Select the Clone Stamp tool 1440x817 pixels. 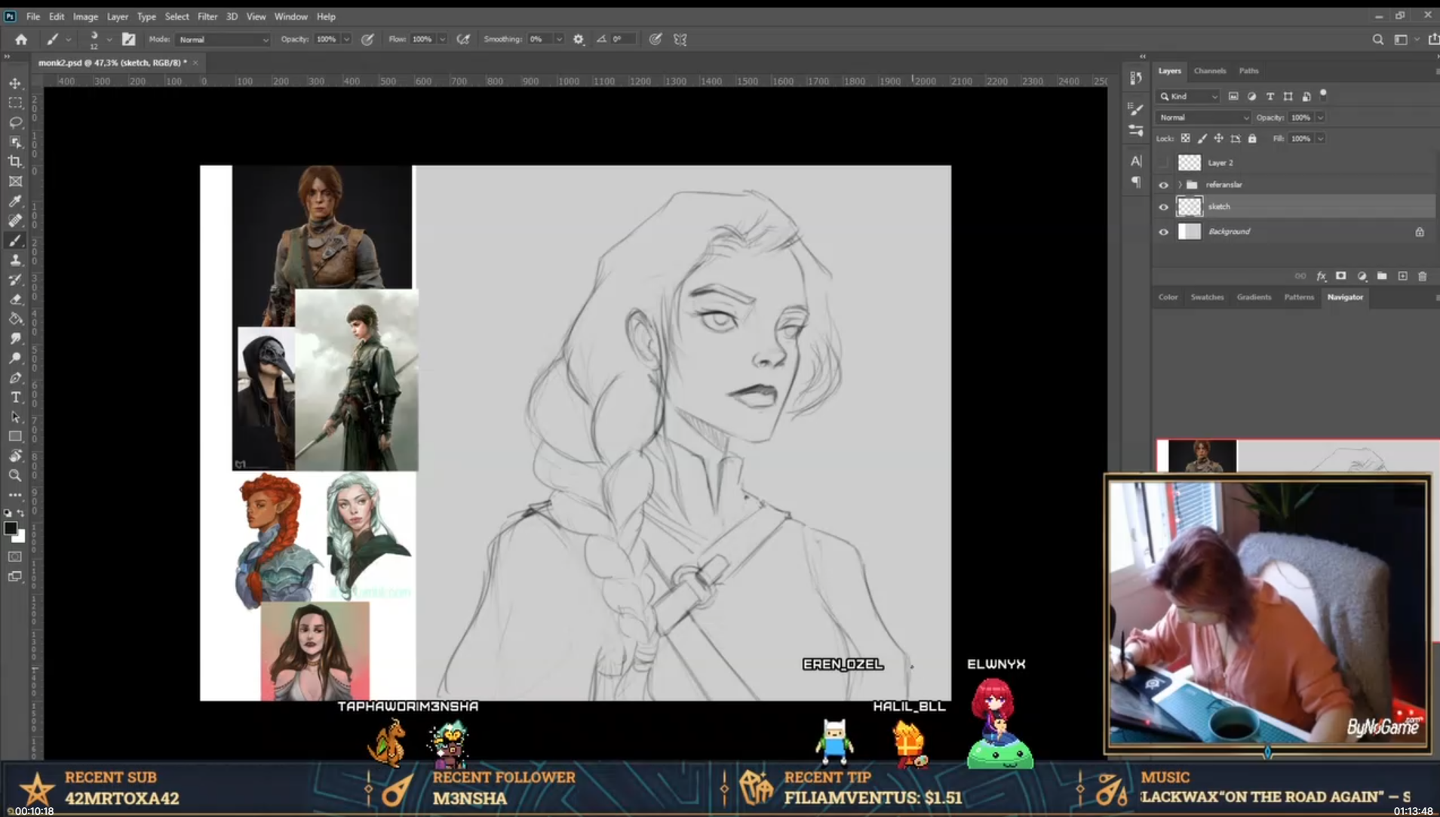pyautogui.click(x=15, y=260)
